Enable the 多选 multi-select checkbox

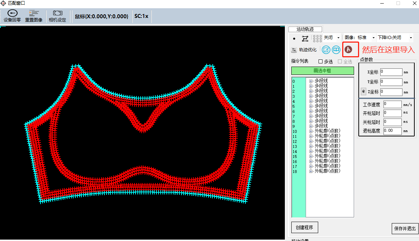point(321,62)
